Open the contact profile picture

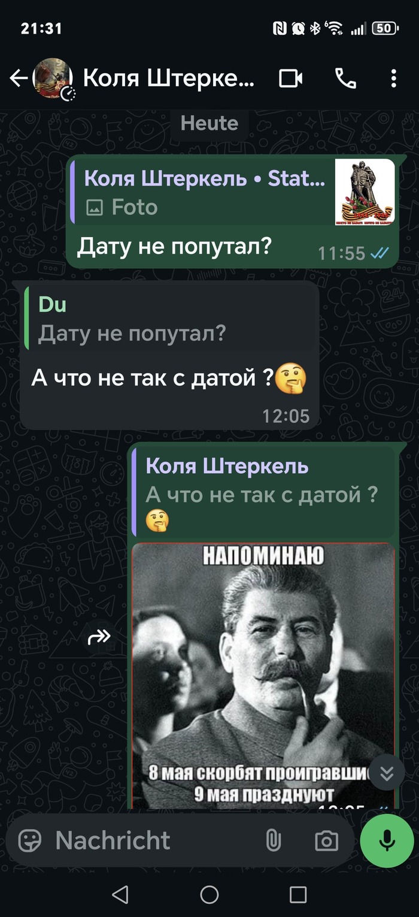point(53,78)
